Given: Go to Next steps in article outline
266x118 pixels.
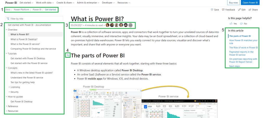Looking at the screenshot, I should tap(235, 66).
